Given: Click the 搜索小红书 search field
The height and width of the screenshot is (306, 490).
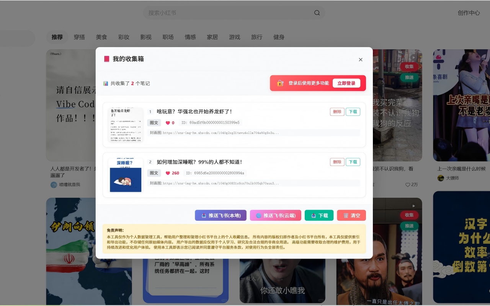Looking at the screenshot, I should click(x=234, y=13).
